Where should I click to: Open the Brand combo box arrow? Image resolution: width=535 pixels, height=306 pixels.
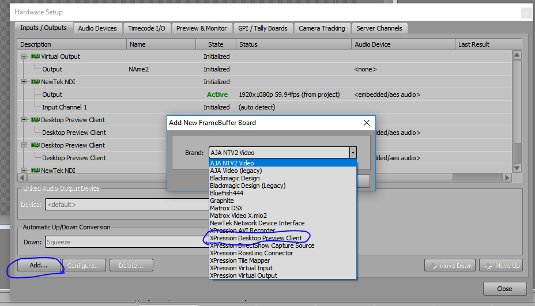tap(353, 153)
